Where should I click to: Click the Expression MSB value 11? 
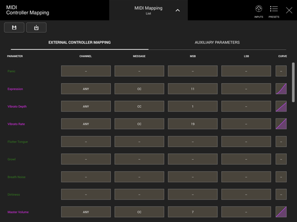(193, 88)
